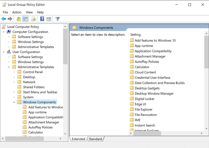Click settings list scroll down arrow

point(207,128)
